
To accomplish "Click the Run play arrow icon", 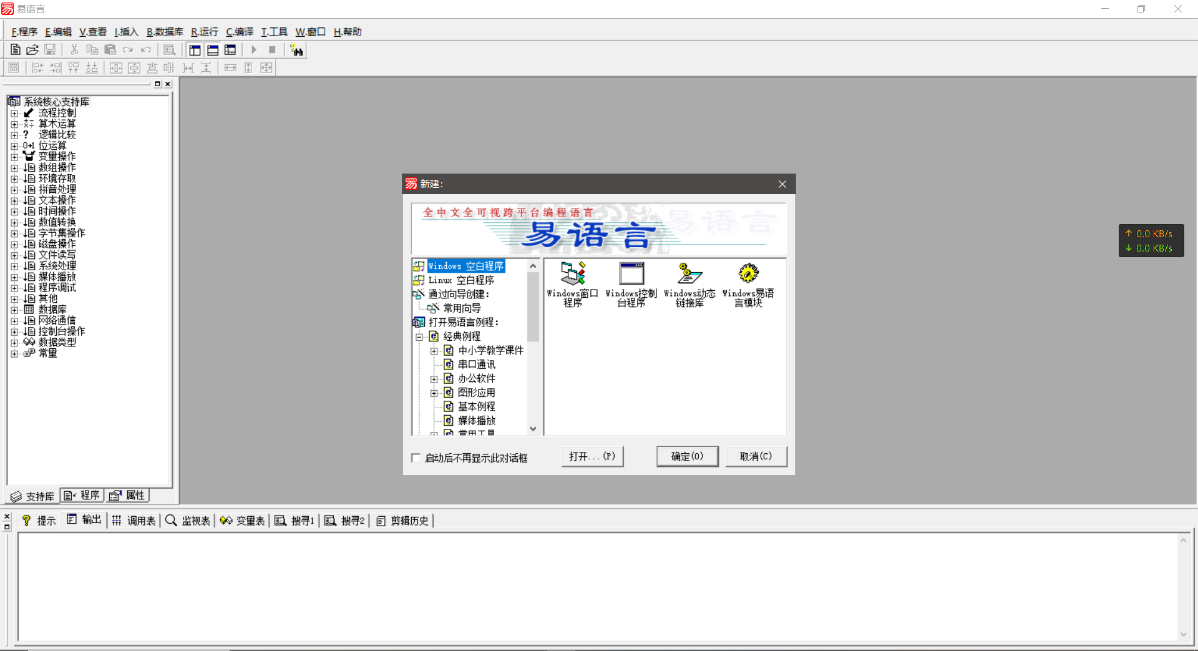I will pos(254,50).
